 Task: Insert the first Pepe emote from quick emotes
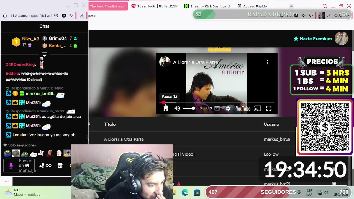(7, 153)
